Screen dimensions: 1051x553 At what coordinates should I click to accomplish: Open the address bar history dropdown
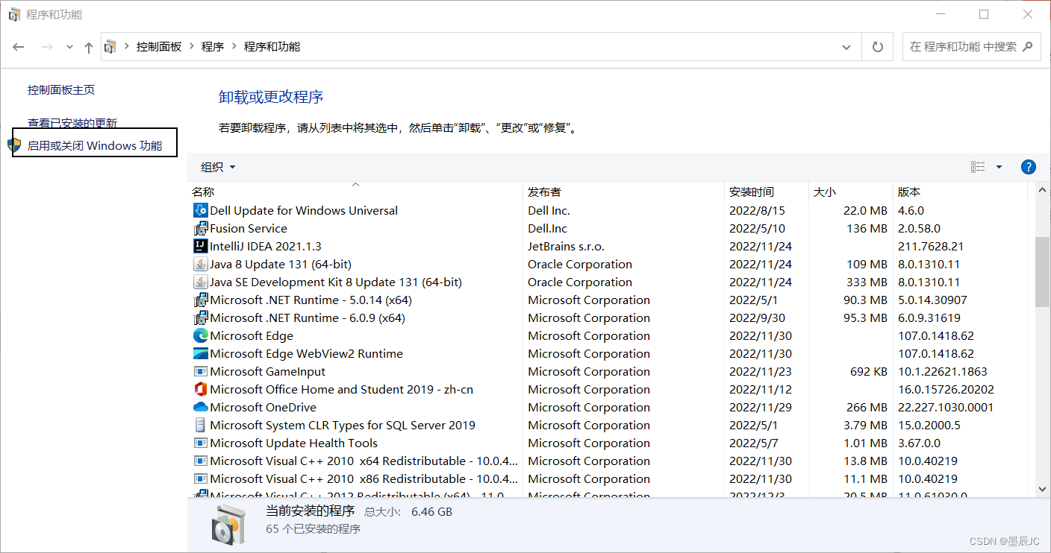point(846,47)
